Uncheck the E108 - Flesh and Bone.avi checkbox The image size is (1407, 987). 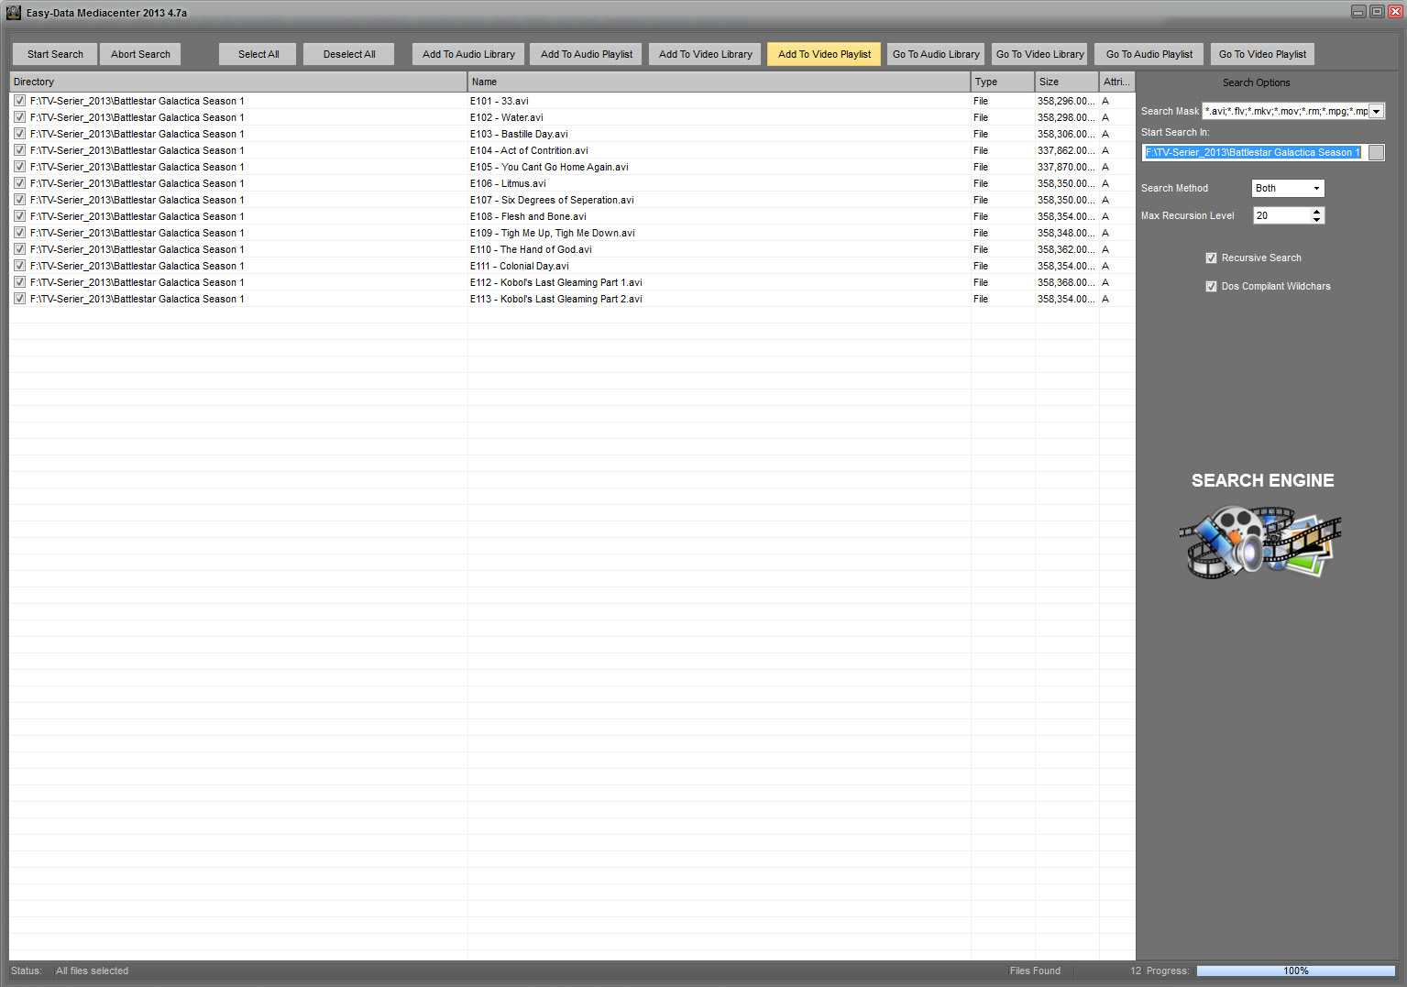(x=19, y=216)
